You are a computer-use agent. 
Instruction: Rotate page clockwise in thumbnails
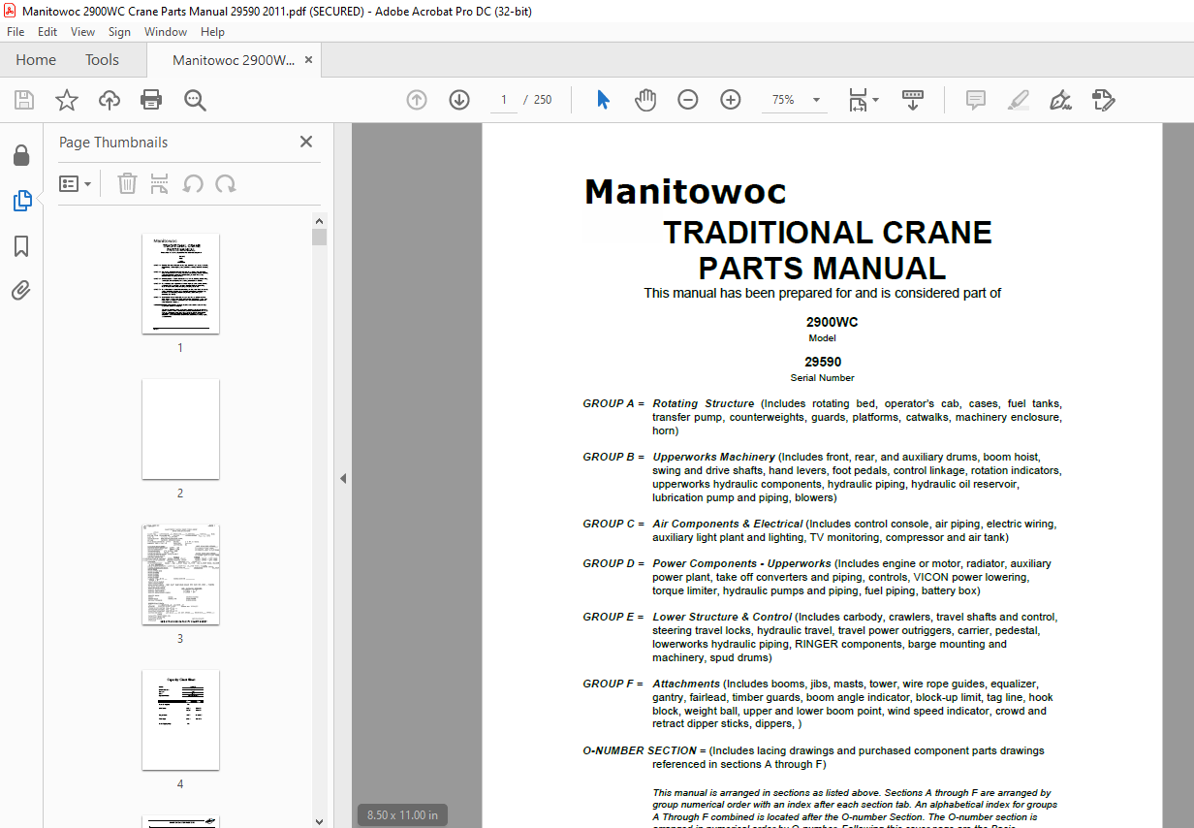(226, 183)
